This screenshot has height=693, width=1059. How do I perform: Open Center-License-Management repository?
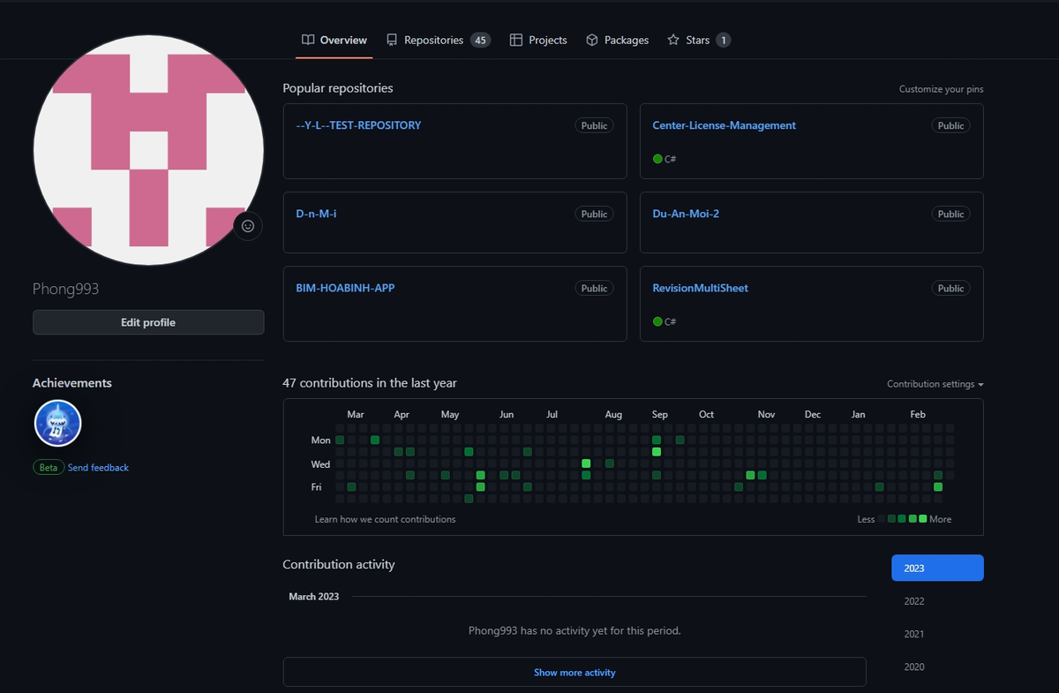[724, 125]
